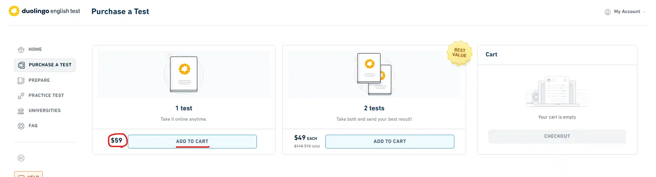
Task: Collapse the sidebar with the round arrow icon
Action: point(21,158)
